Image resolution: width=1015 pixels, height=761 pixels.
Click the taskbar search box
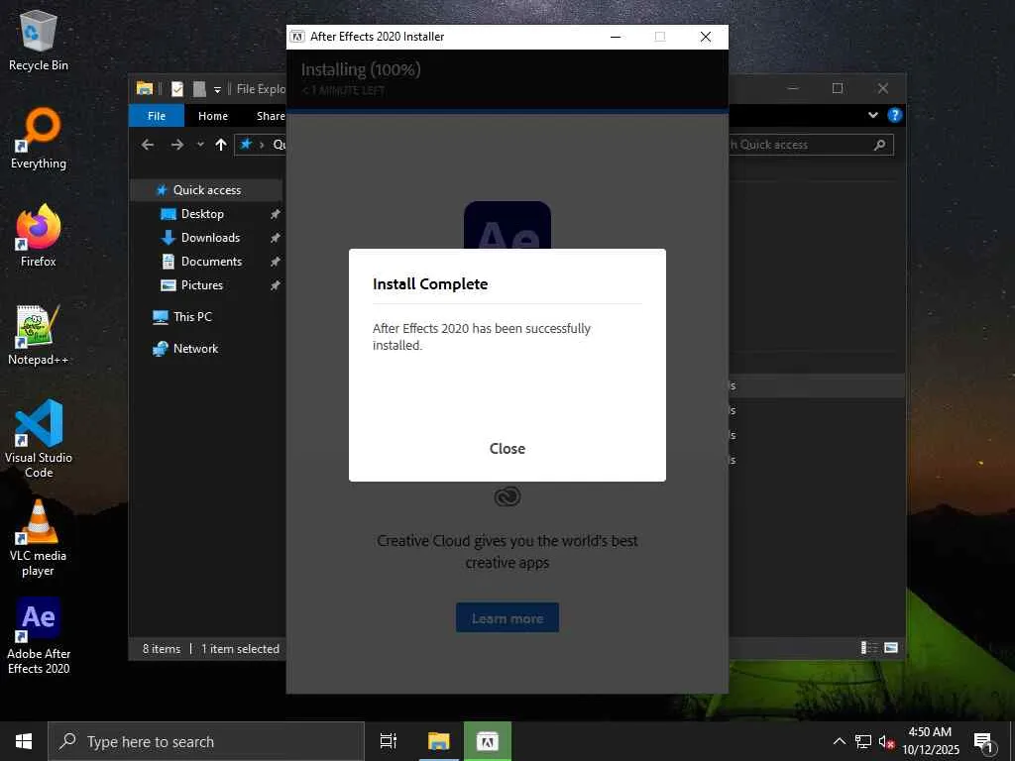(x=206, y=741)
